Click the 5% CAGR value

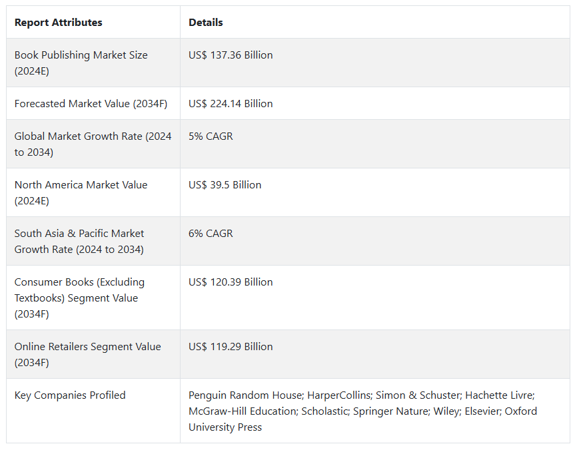click(211, 136)
